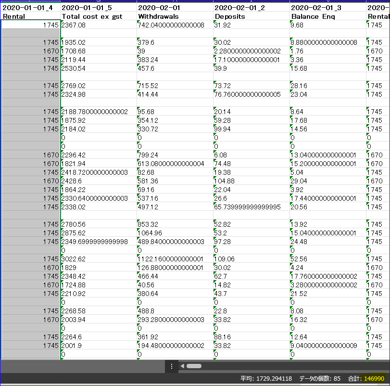Select the 2020-01-01_4 Rental column header
The image size is (390, 386).
click(x=29, y=11)
